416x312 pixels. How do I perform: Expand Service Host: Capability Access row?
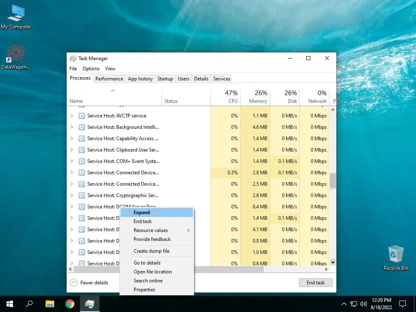tap(71, 139)
